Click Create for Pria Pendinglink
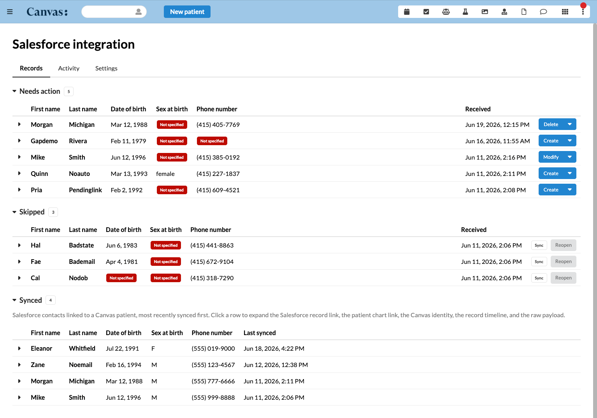The width and height of the screenshot is (597, 418). tap(551, 190)
